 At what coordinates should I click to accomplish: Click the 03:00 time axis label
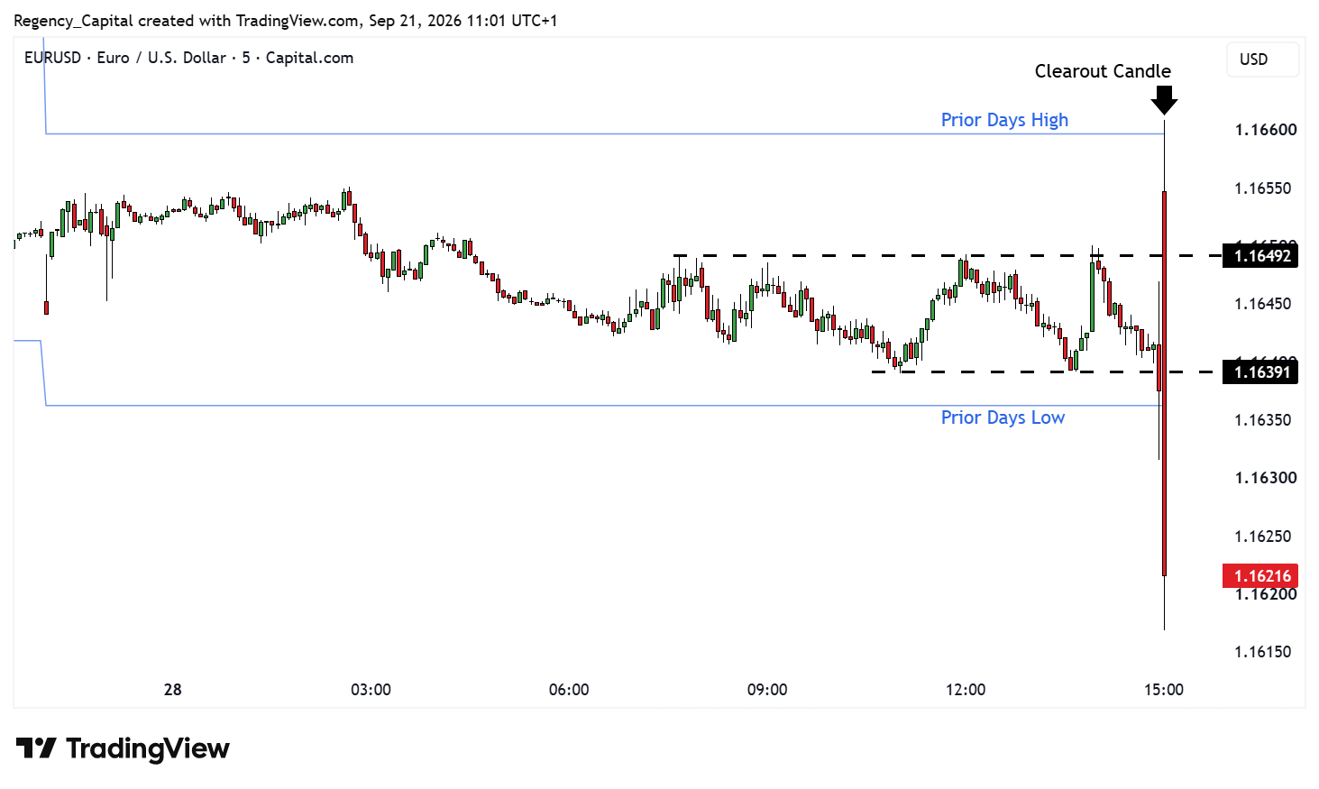coord(371,690)
